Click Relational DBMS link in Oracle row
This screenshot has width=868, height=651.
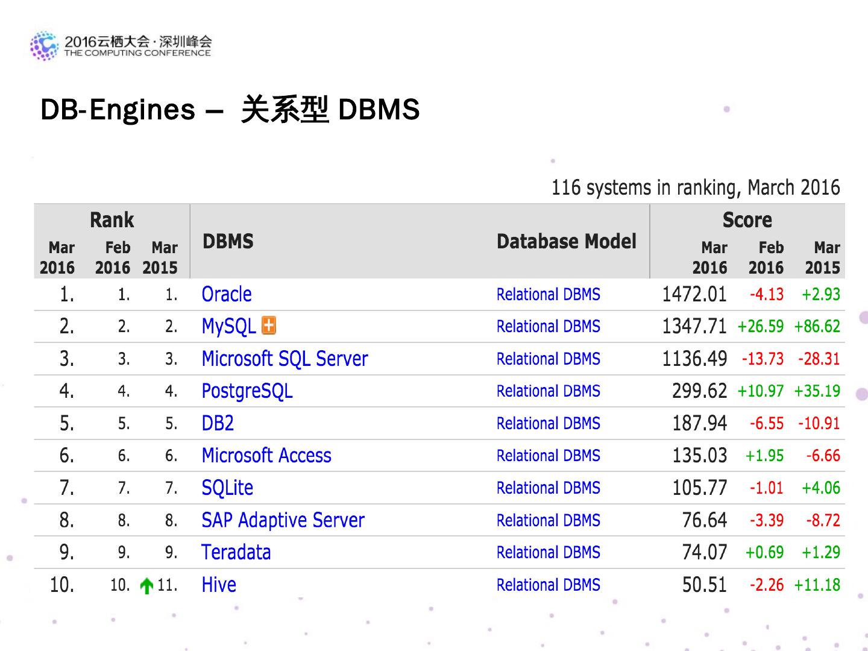(x=549, y=294)
